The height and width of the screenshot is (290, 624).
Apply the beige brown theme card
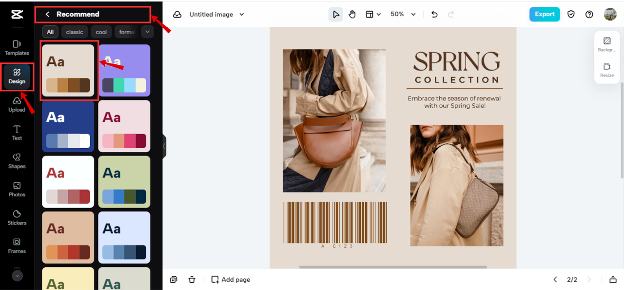(x=68, y=70)
